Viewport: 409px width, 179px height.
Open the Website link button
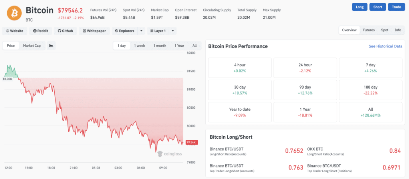click(x=15, y=31)
